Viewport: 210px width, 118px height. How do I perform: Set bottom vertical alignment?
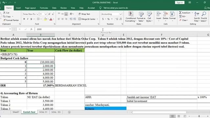[66, 14]
